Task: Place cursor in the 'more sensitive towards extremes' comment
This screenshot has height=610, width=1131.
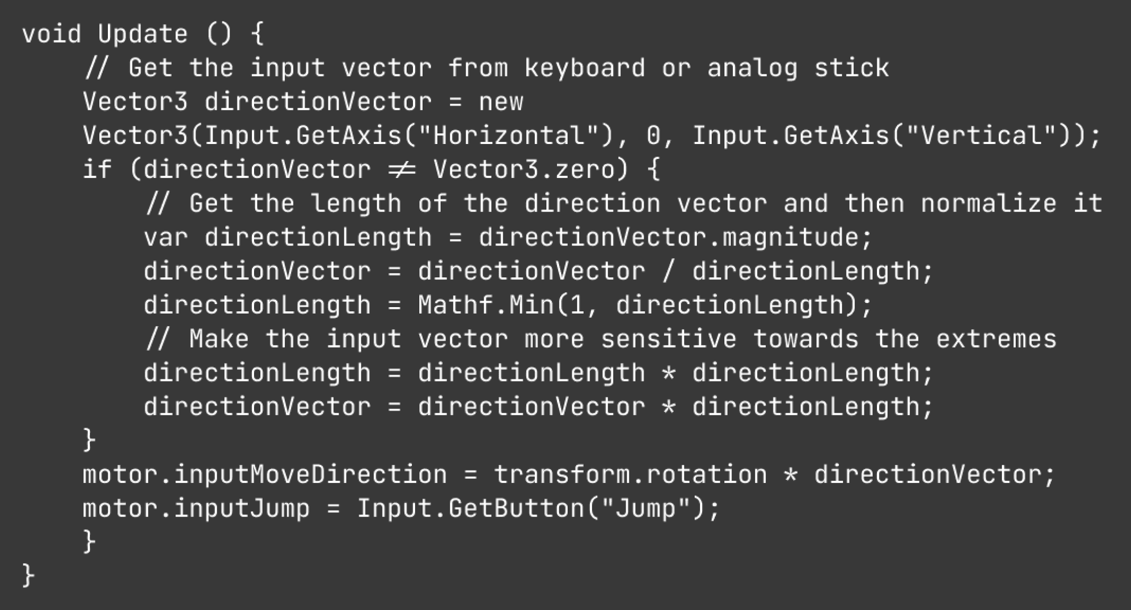Action: [601, 340]
